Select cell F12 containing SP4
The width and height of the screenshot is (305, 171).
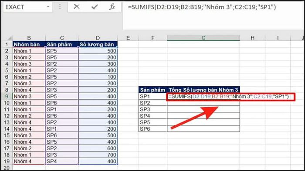point(153,116)
